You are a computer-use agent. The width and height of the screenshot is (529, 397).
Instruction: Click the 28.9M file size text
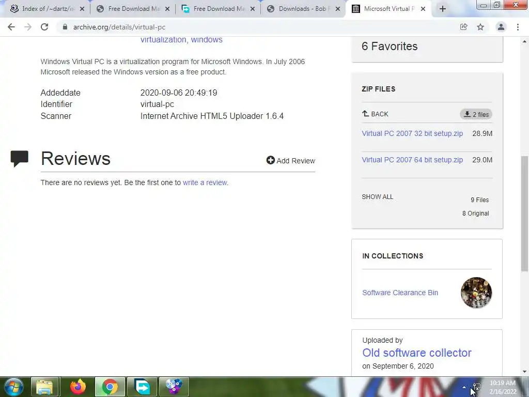click(x=482, y=133)
